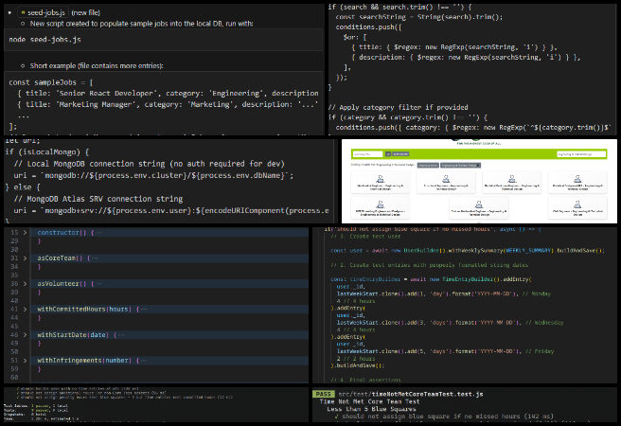Click the '// MongoDB Atlas SRV connection string' comment
Viewport: 621px width, 426px height.
point(98,199)
